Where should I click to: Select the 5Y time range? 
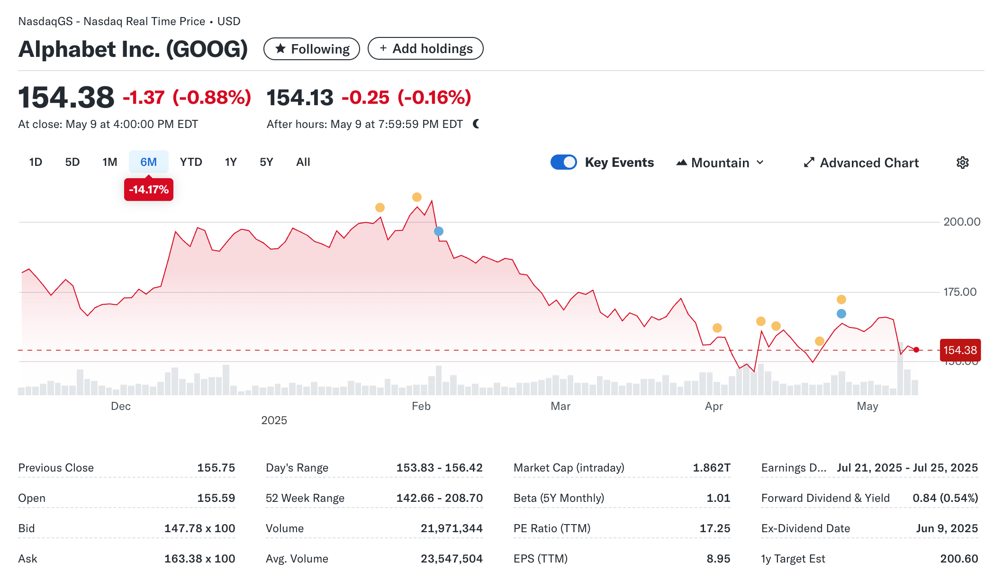(266, 162)
